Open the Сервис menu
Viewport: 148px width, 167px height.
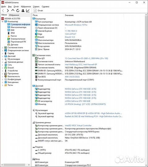[36, 6]
